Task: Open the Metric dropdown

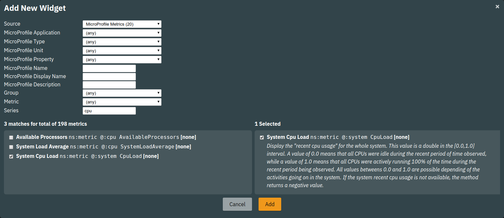Action: (122, 102)
